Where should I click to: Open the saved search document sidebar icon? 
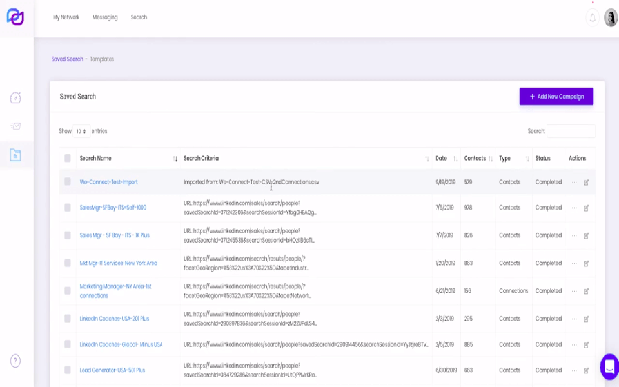pyautogui.click(x=15, y=155)
